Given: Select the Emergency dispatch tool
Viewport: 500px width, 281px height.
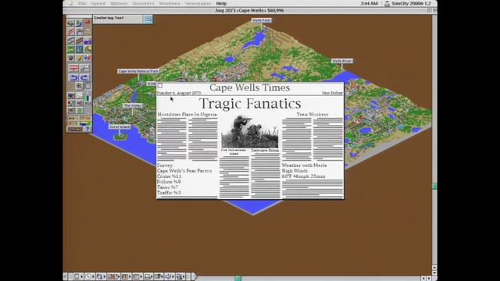Looking at the screenshot, I should coord(87,23).
